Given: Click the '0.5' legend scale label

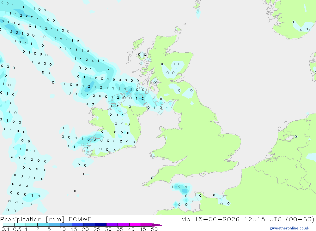Looking at the screenshot, I should click(17, 229).
